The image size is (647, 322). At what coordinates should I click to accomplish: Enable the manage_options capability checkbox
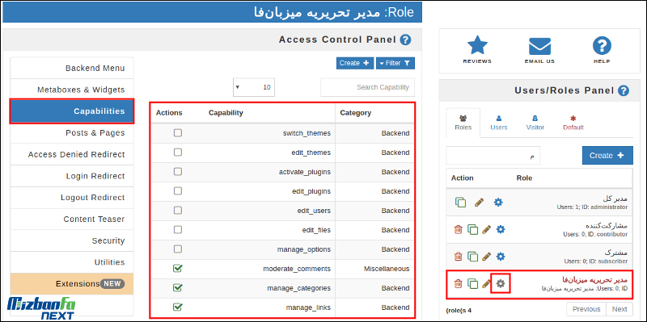point(177,249)
